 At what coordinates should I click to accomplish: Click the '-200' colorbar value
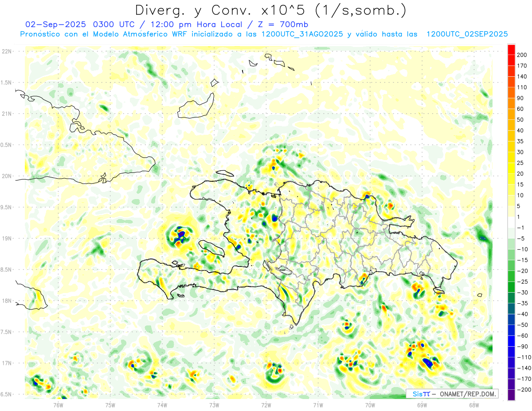(524, 389)
